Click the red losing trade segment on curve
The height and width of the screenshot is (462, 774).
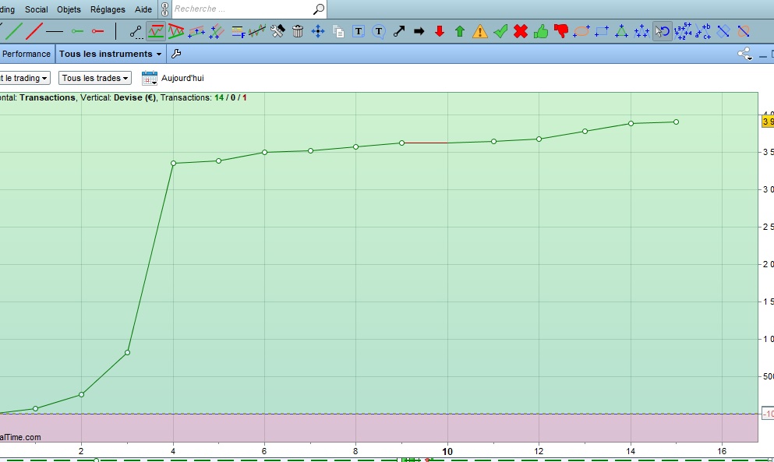[425, 143]
